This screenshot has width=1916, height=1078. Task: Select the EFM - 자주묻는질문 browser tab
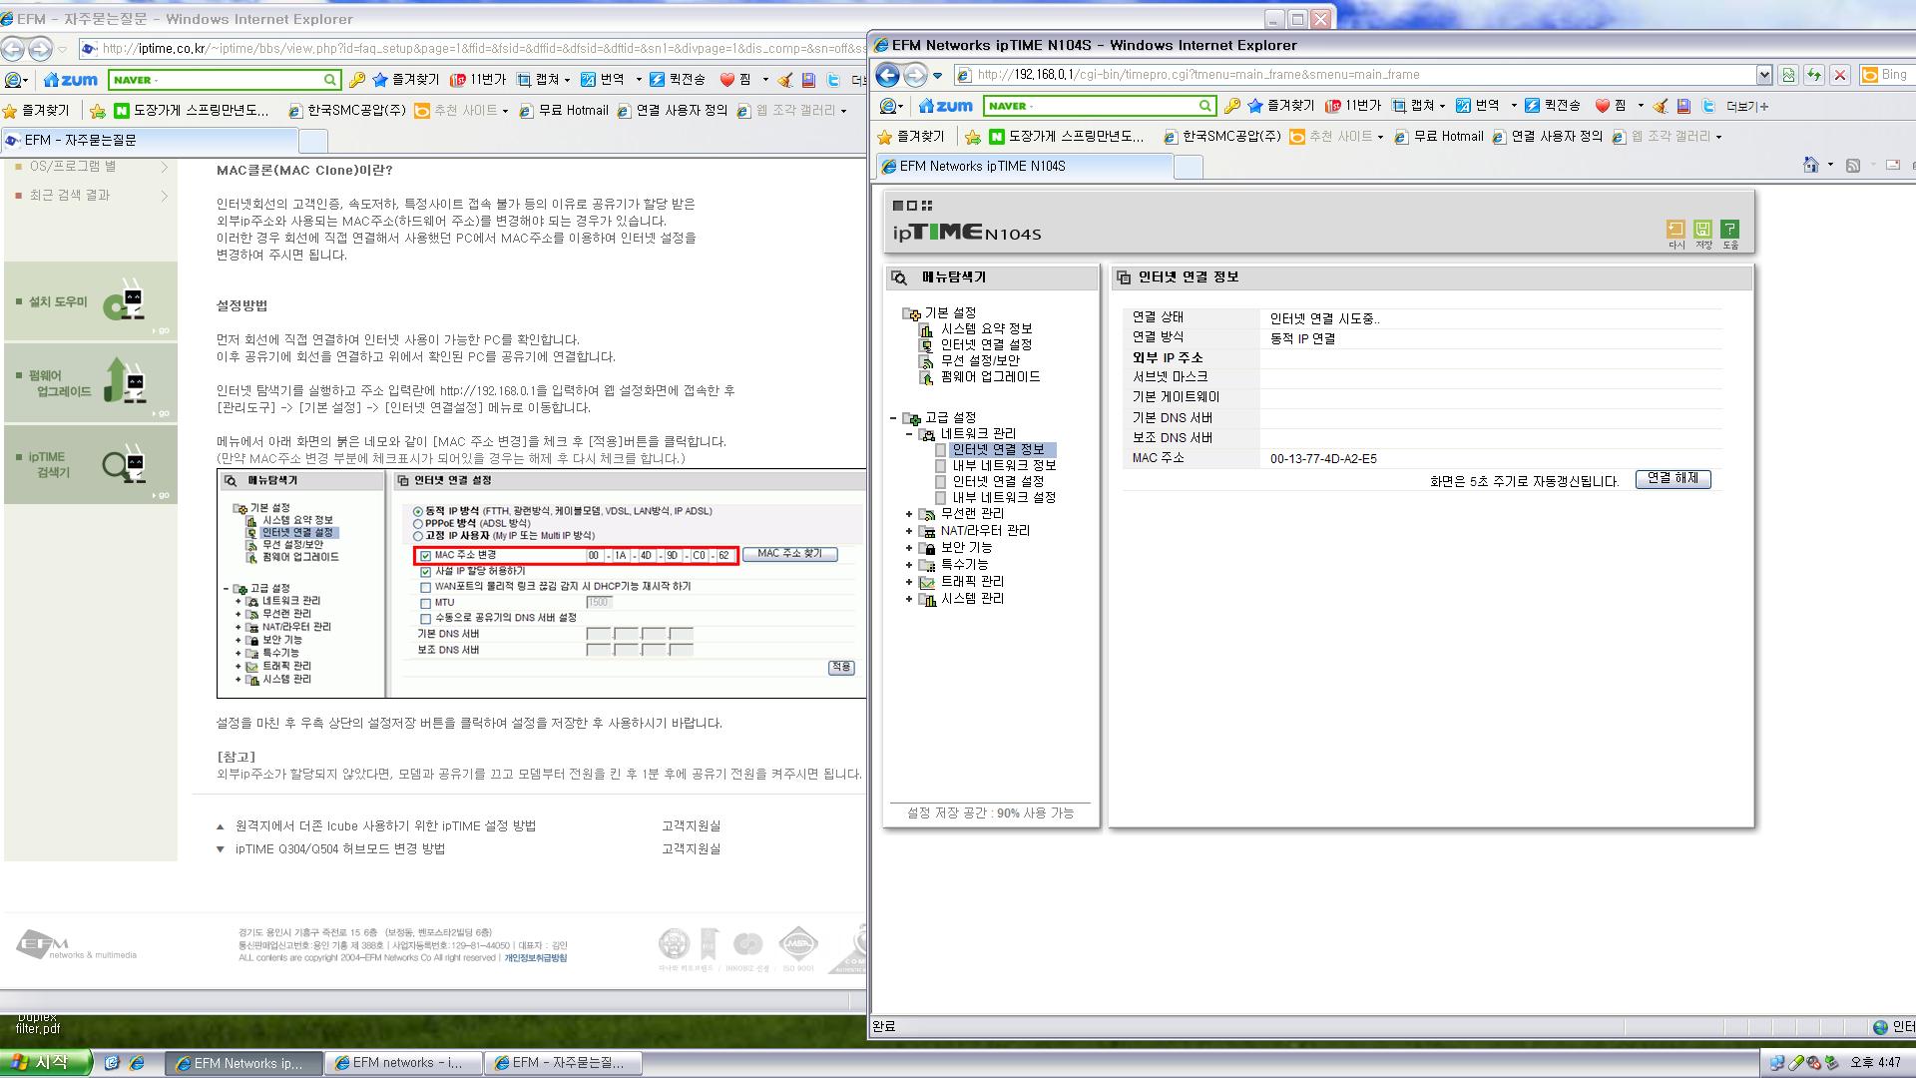[x=150, y=141]
